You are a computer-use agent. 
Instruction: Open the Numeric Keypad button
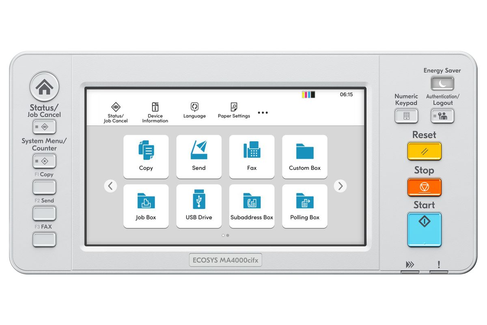pyautogui.click(x=406, y=116)
